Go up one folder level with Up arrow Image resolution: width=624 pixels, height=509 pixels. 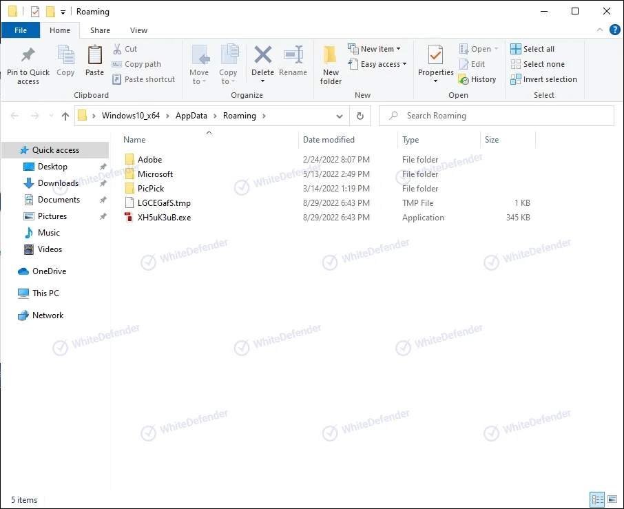coord(65,116)
